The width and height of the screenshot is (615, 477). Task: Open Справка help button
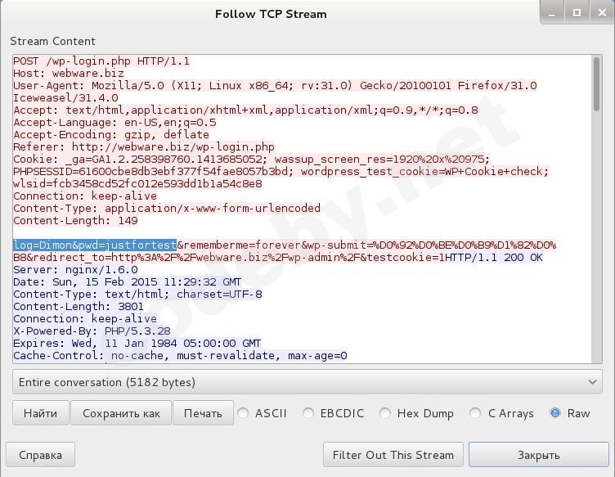40,455
